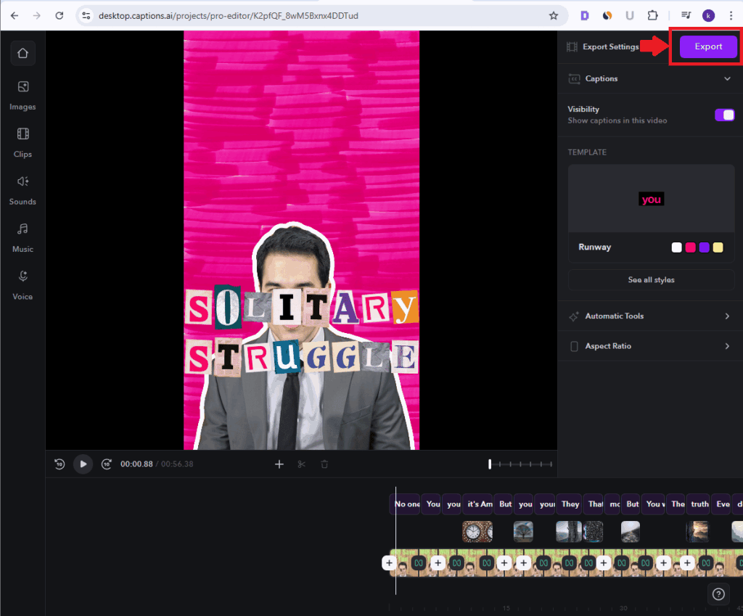Click the current time 00:00.88 readout
Viewport: 743px width, 616px height.
tap(136, 464)
